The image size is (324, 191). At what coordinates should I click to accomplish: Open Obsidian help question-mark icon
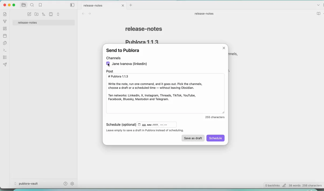point(65,184)
